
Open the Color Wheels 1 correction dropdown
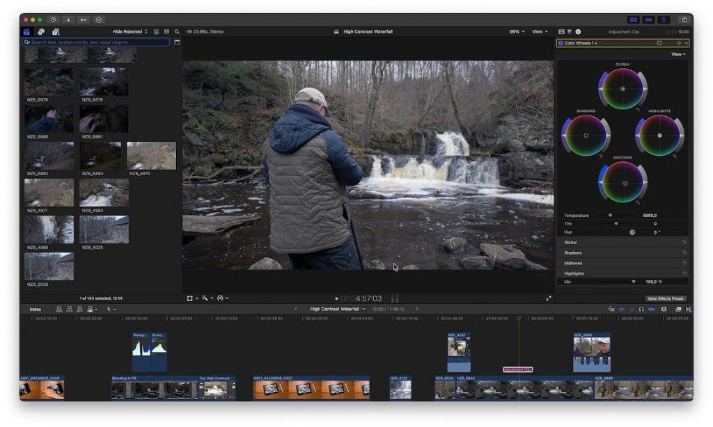[581, 43]
